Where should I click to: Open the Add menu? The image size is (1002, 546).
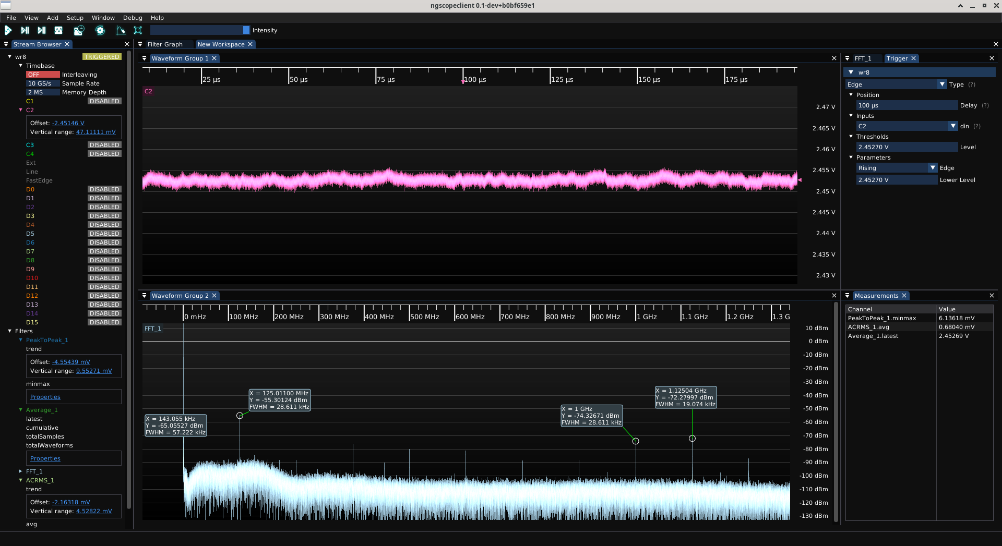(53, 18)
